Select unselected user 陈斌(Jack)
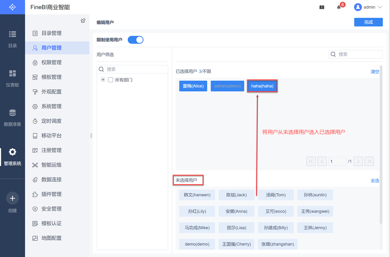The height and width of the screenshot is (257, 390). pos(236,195)
